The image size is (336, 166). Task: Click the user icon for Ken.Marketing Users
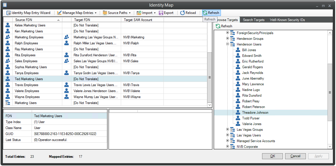click(x=8, y=31)
